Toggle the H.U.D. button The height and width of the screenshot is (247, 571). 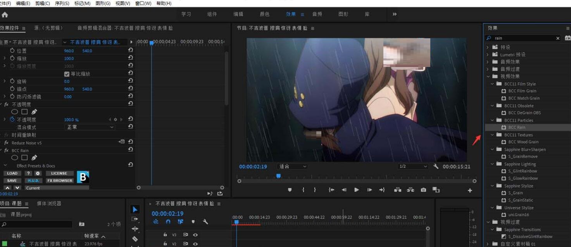pos(33,181)
